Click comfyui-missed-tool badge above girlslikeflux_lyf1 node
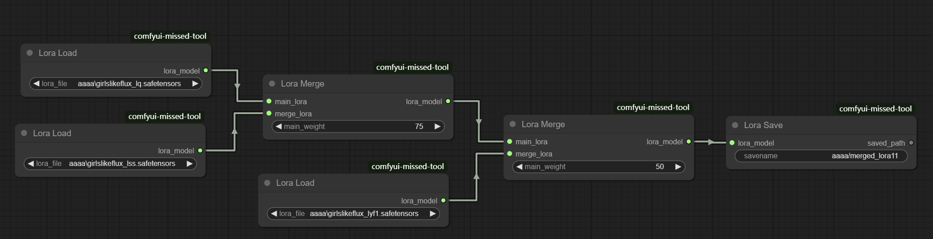Image resolution: width=933 pixels, height=239 pixels. pyautogui.click(x=408, y=166)
